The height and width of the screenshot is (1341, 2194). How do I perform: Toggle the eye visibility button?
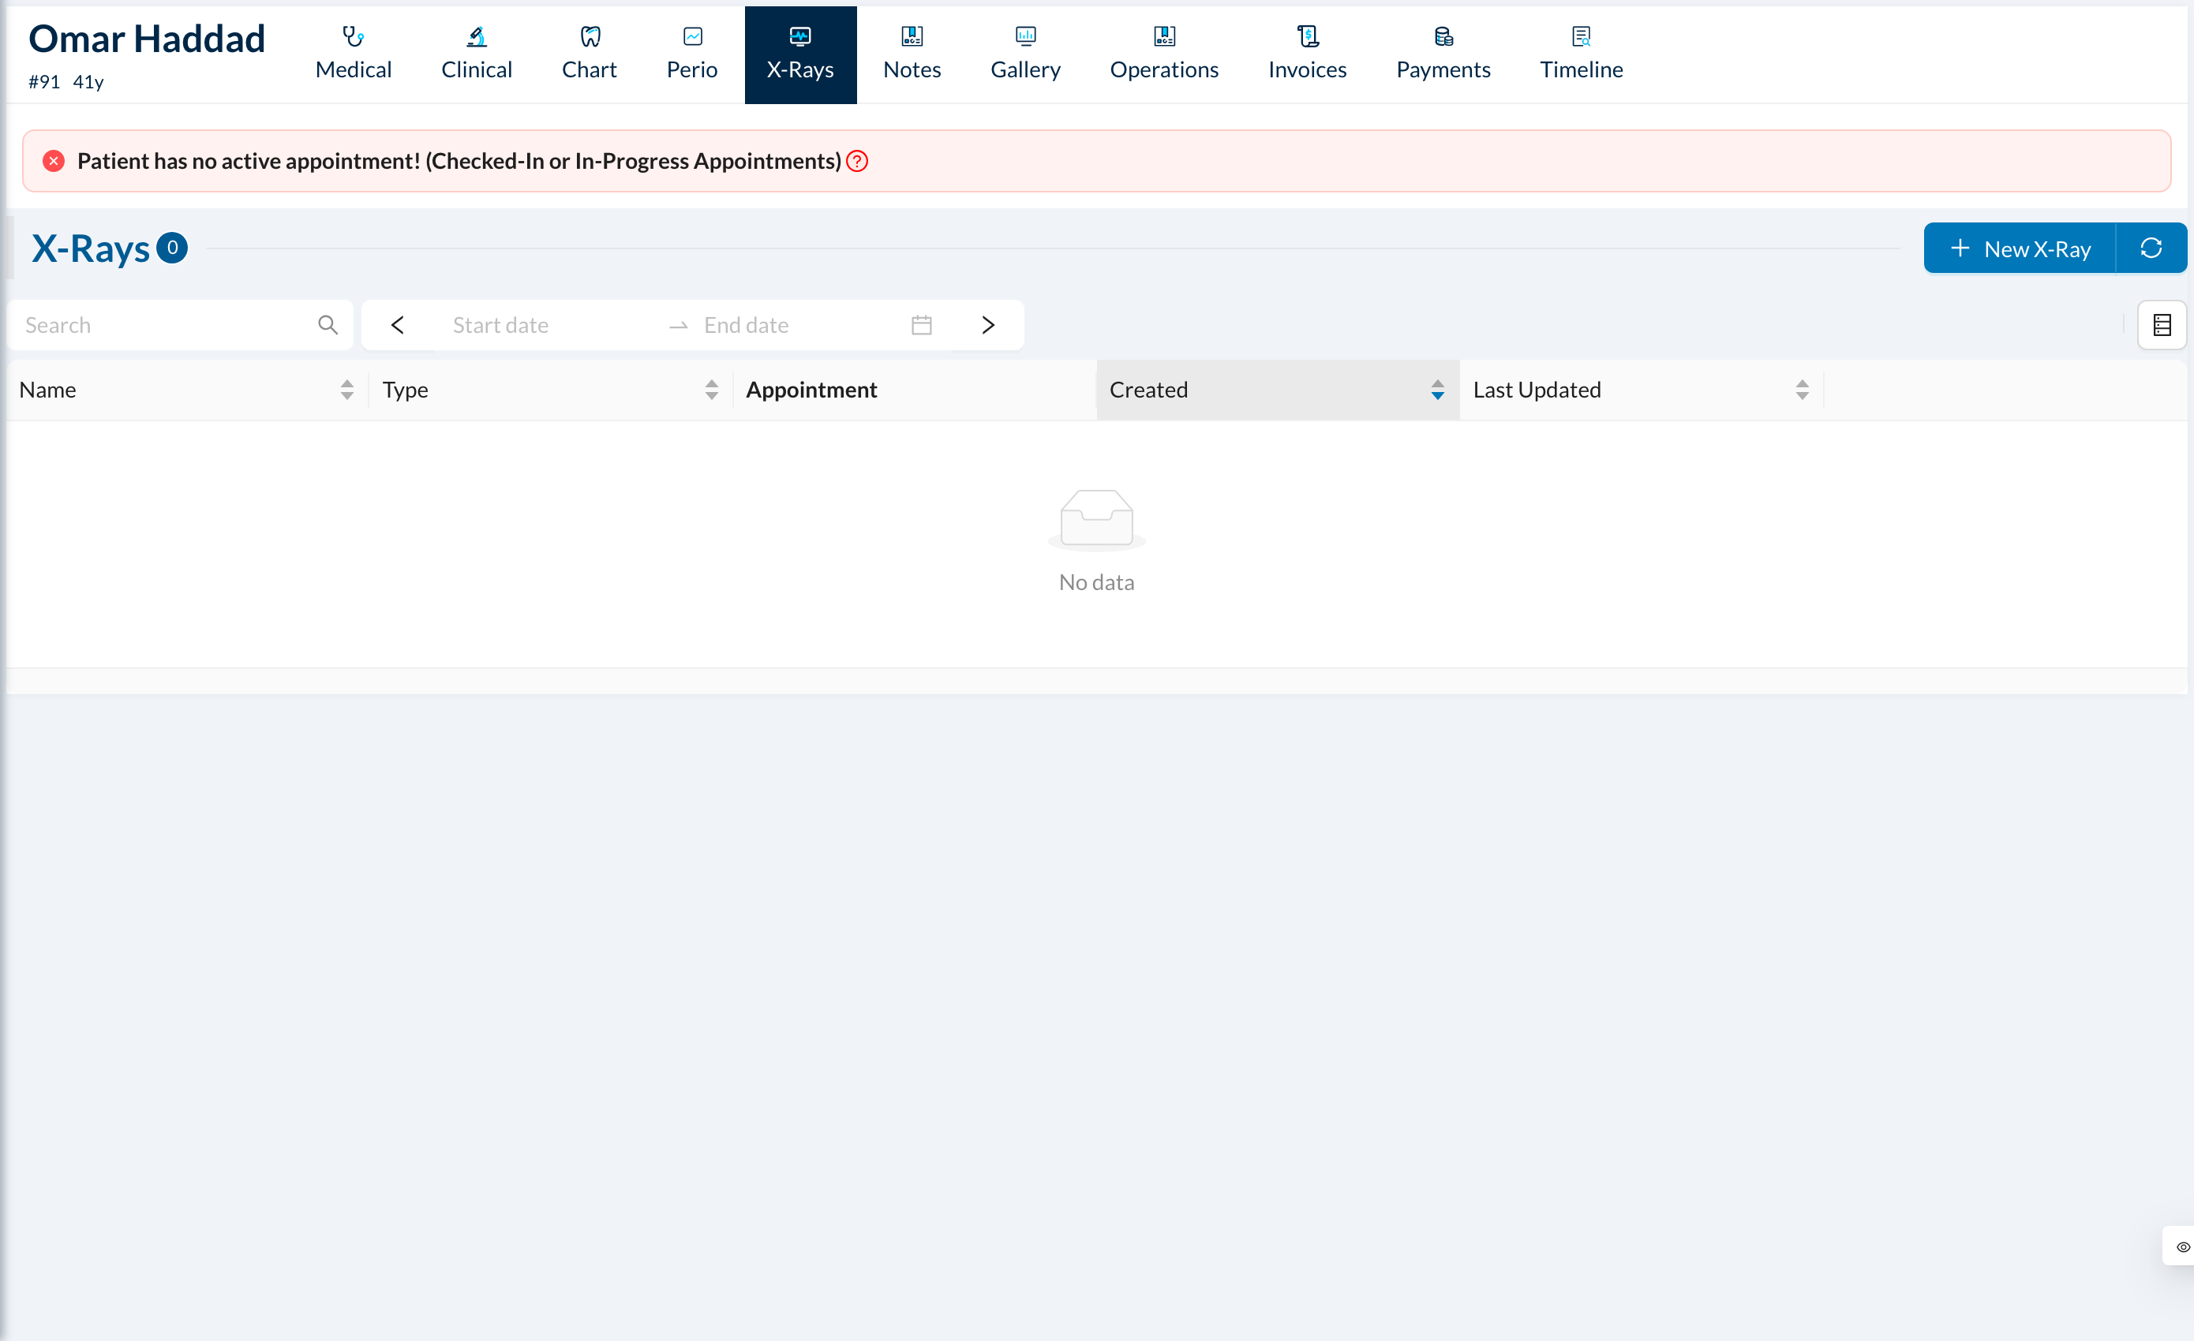coord(2182,1246)
